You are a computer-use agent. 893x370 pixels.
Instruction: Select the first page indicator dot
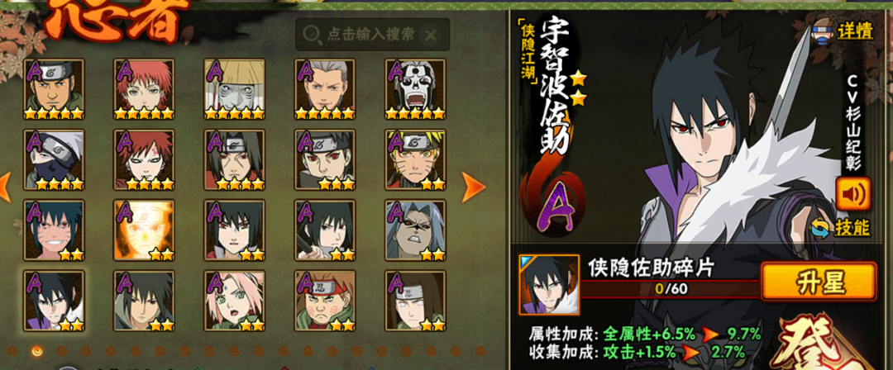tap(12, 351)
